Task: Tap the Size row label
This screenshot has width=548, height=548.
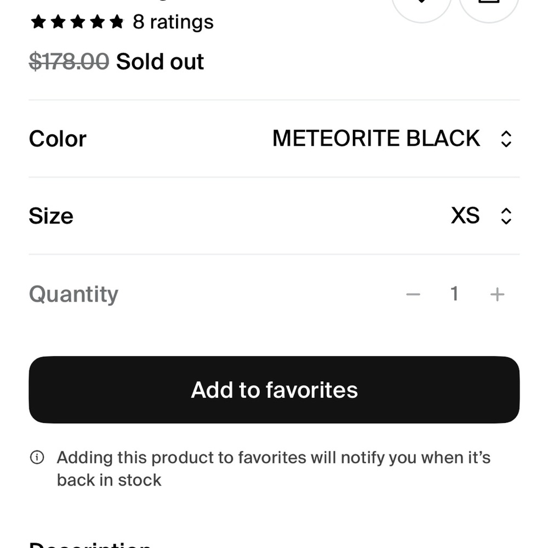Action: coord(51,216)
